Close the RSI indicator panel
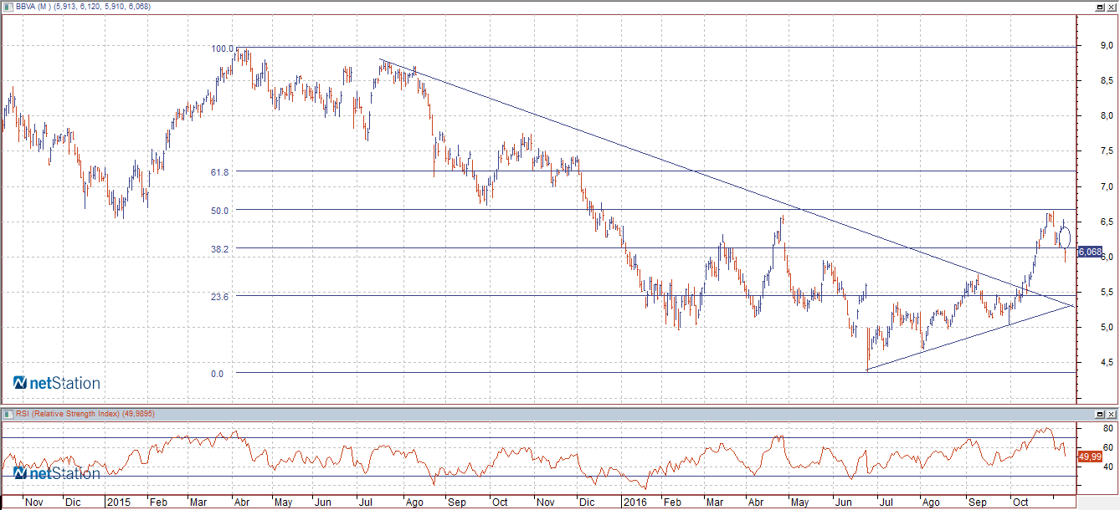This screenshot has width=1120, height=510. coord(1111,414)
